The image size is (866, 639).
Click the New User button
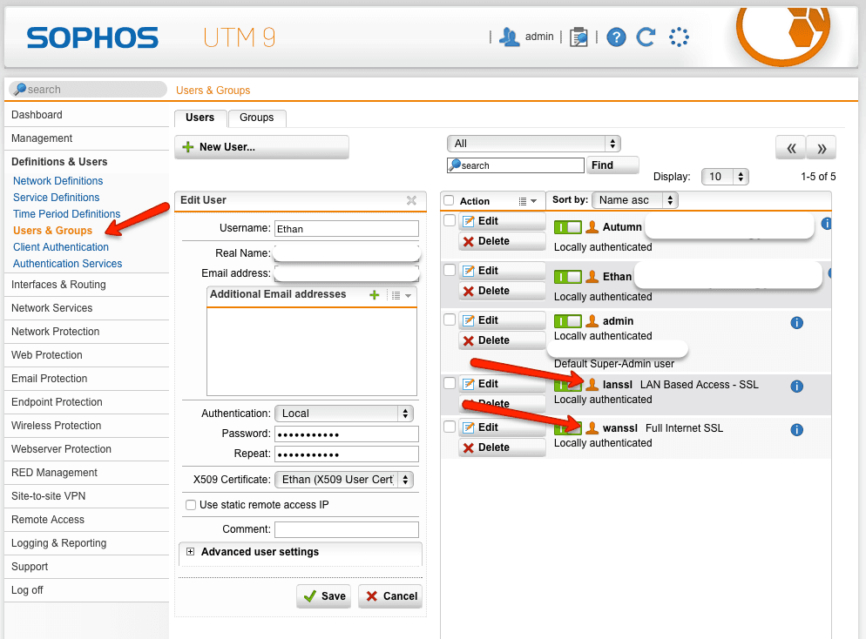(x=261, y=147)
